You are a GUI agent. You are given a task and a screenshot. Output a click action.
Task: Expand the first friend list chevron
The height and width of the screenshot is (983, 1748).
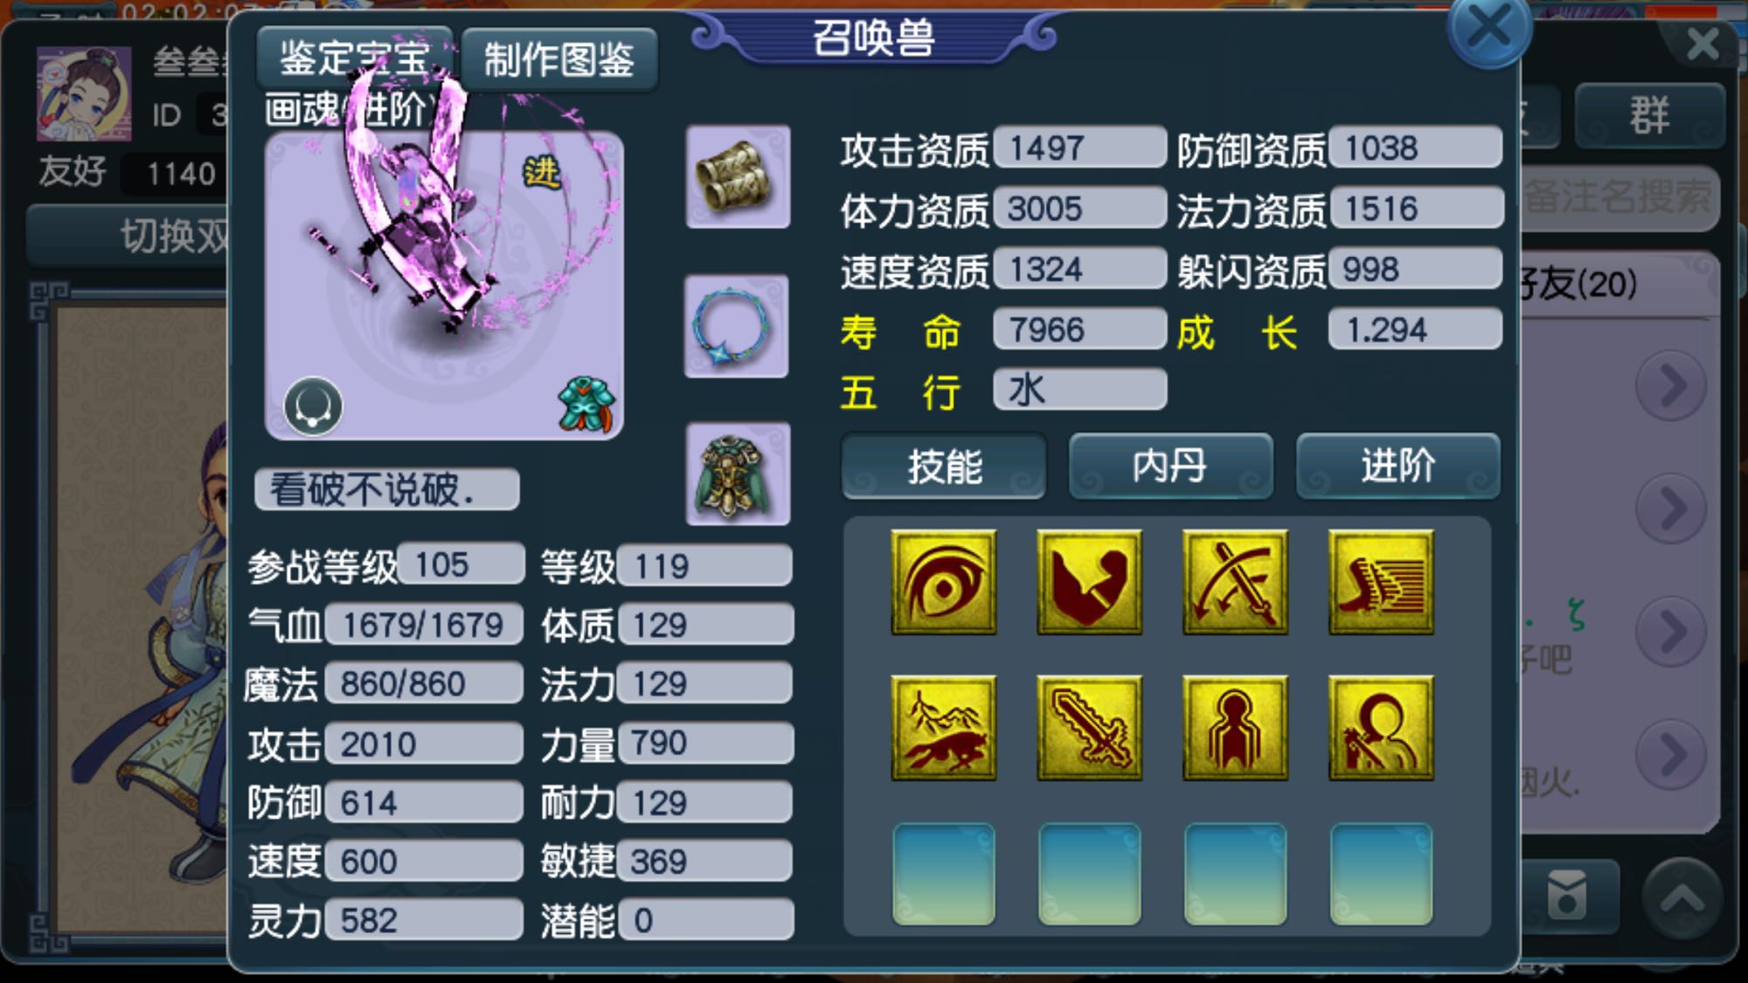(1671, 384)
